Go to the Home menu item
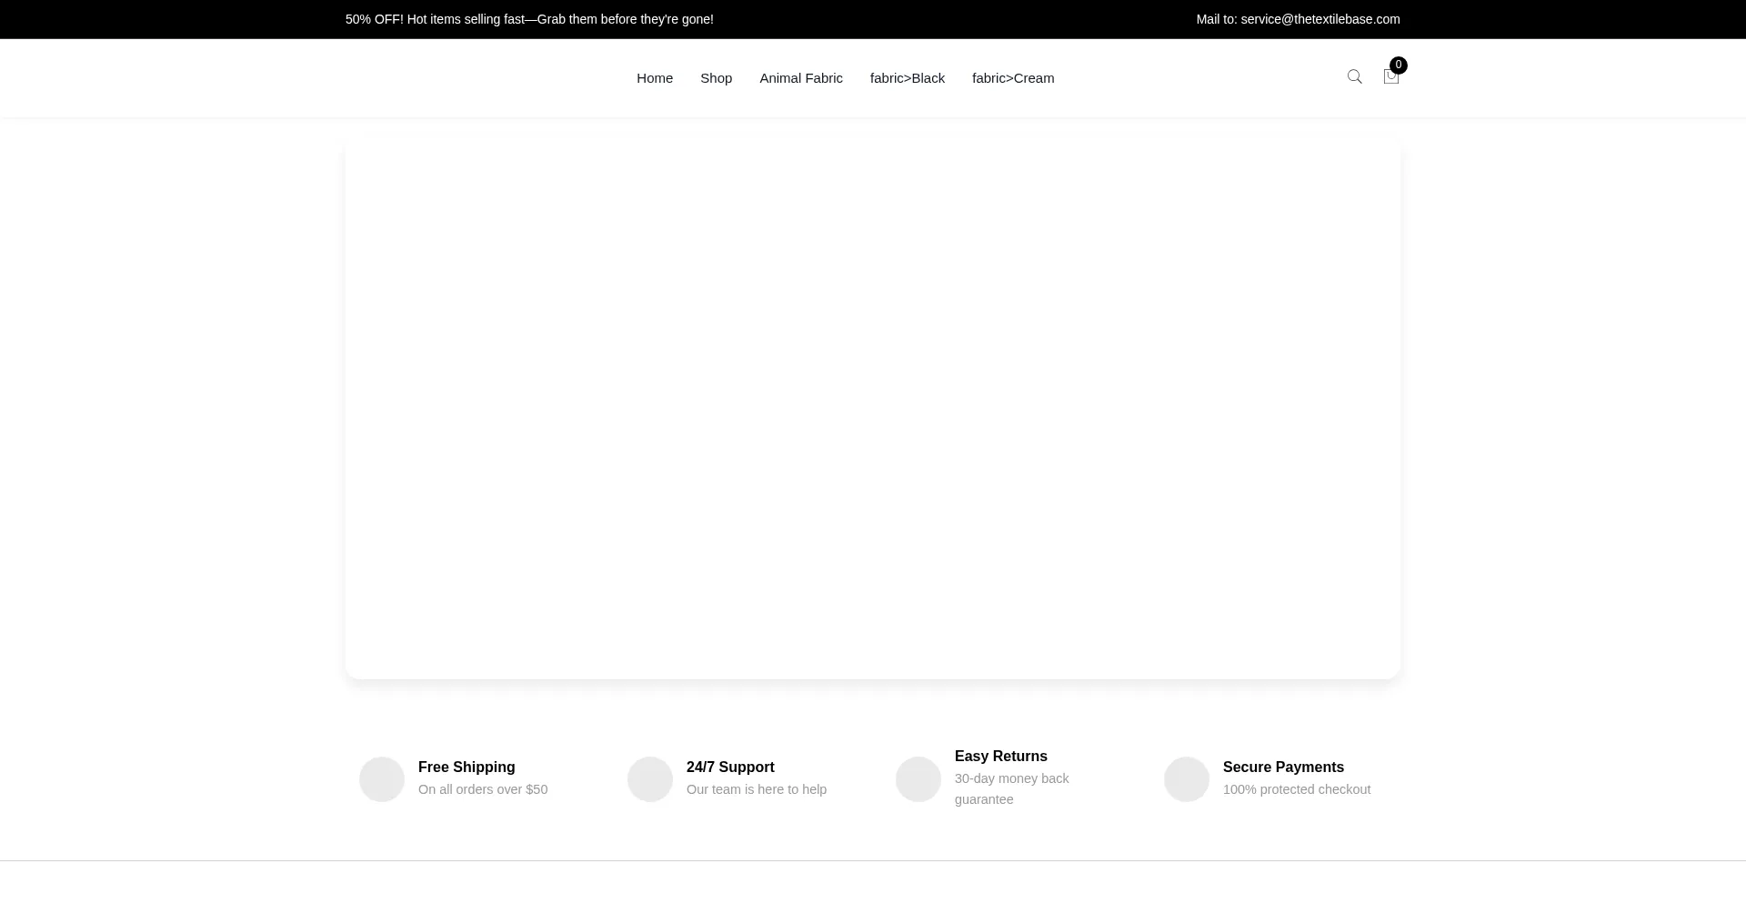This screenshot has width=1746, height=903. point(655,78)
